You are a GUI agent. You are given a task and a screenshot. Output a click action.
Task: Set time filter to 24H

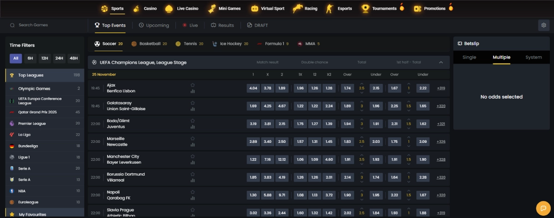59,58
